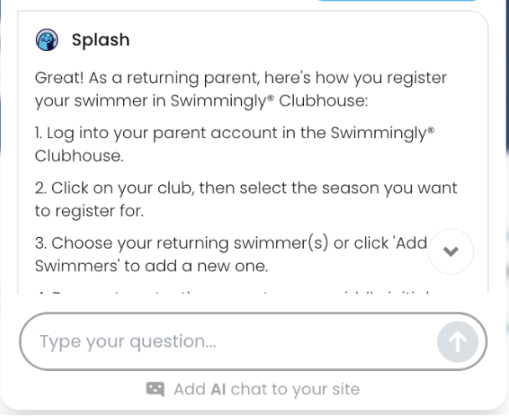
Task: Click the words 'to register for.' in step 2
Action: [89, 211]
